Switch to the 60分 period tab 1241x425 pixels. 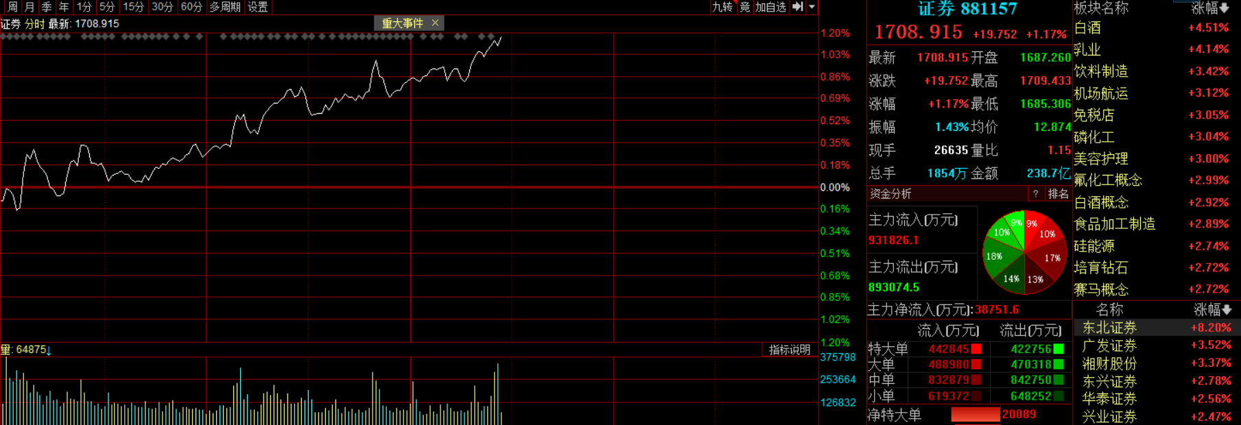coord(191,7)
